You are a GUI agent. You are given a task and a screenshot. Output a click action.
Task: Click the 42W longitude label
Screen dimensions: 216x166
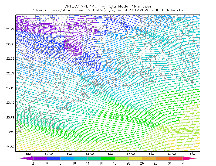click(192, 154)
